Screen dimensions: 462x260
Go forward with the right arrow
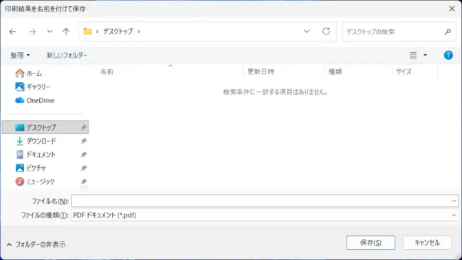coord(32,32)
